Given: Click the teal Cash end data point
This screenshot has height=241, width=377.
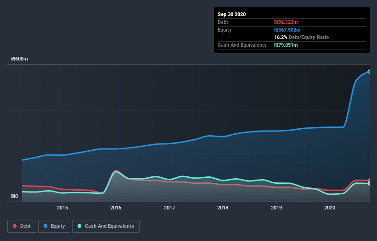Looking at the screenshot, I should [x=369, y=183].
